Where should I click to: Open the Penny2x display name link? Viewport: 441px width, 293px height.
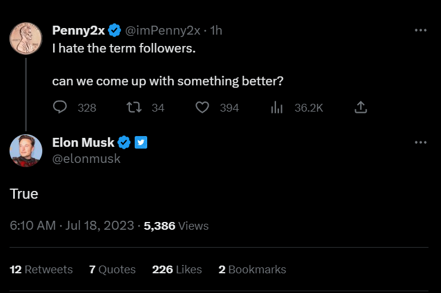pos(78,30)
